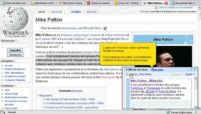This screenshot has width=201, height=114.
Task: Click the 27 janvier 1967 date link
Action: (x=47, y=39)
